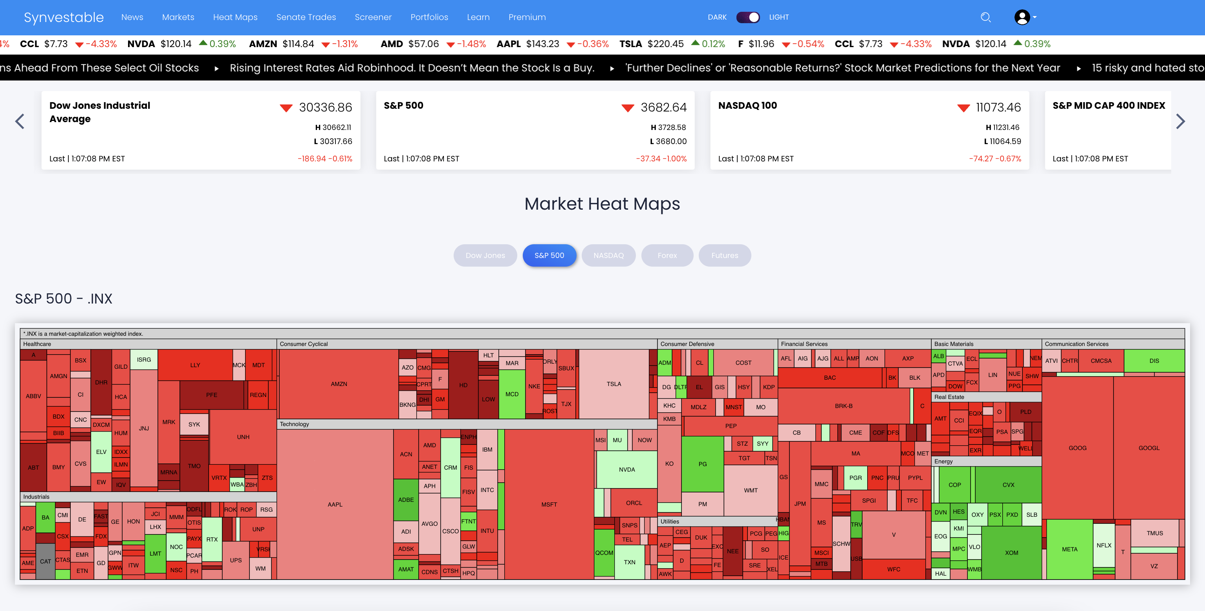This screenshot has width=1205, height=611.
Task: Open the Synvestable home logo
Action: pos(64,17)
